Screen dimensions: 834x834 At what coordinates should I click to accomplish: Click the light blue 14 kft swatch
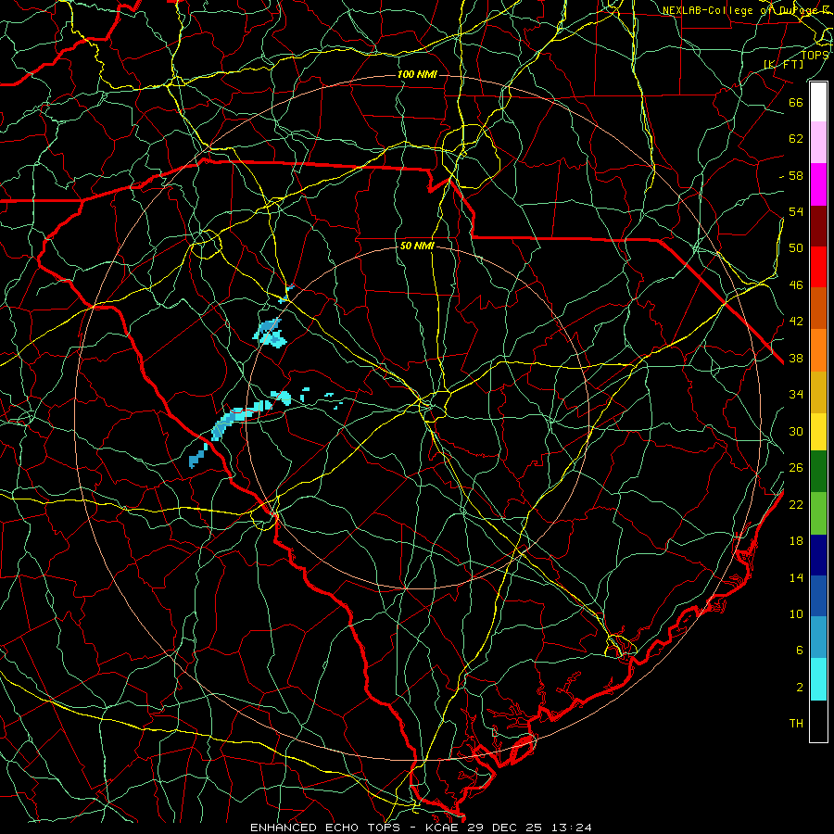coord(818,638)
